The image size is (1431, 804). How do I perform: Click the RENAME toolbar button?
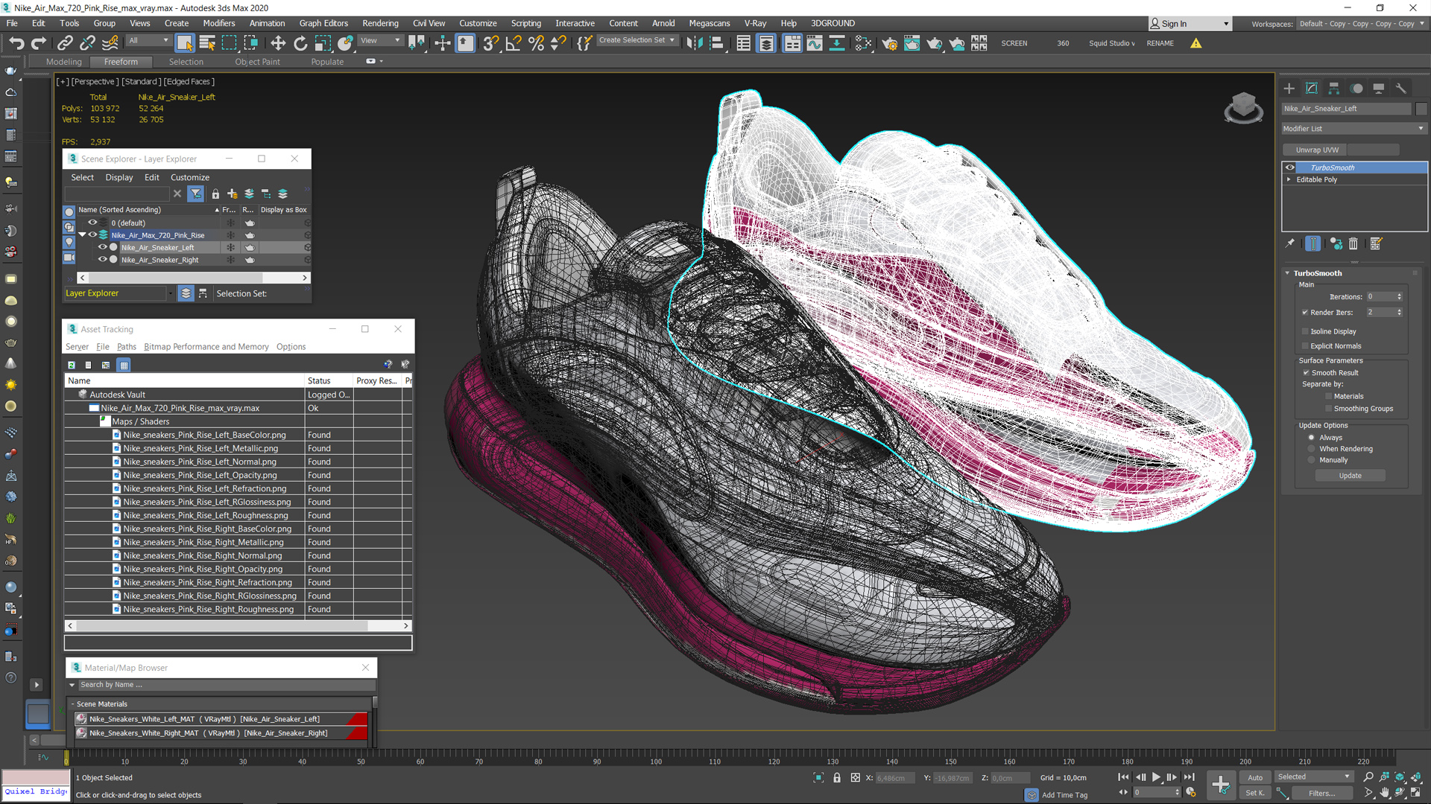coord(1160,43)
